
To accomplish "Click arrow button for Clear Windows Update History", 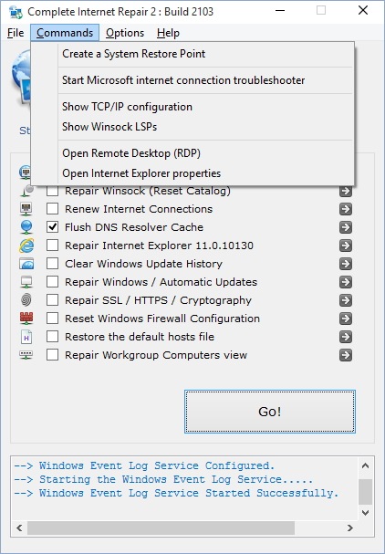I will [346, 264].
